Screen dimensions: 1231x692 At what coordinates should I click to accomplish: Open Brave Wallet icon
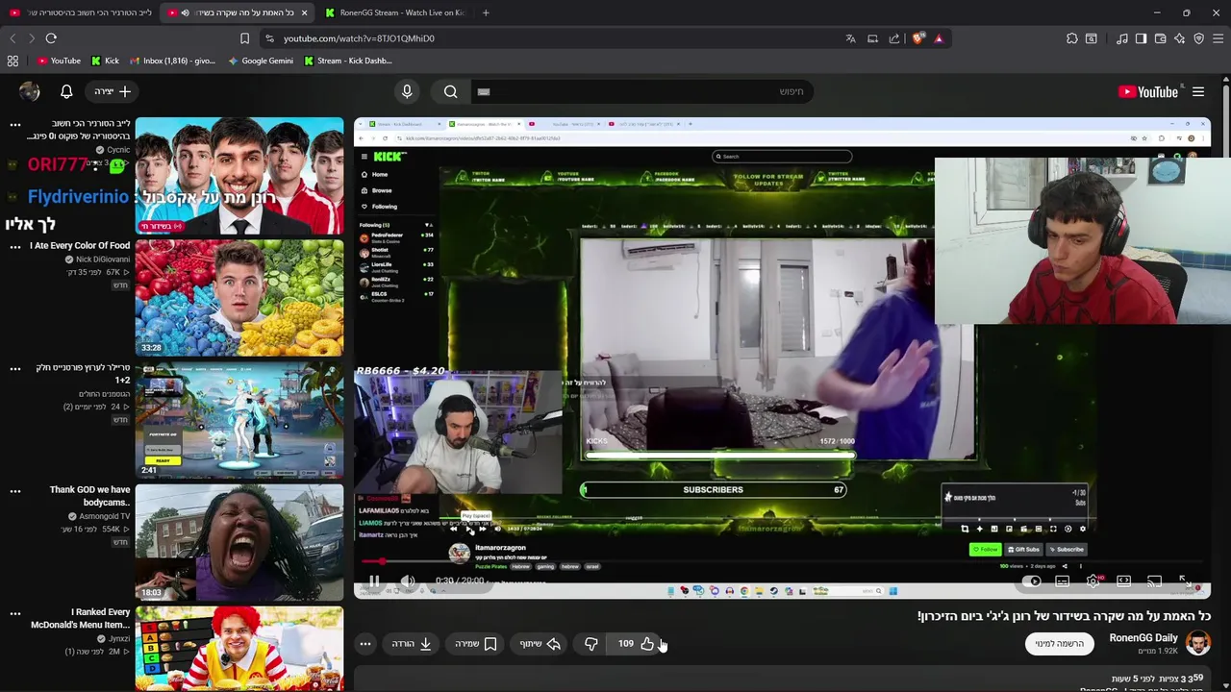tap(1160, 38)
